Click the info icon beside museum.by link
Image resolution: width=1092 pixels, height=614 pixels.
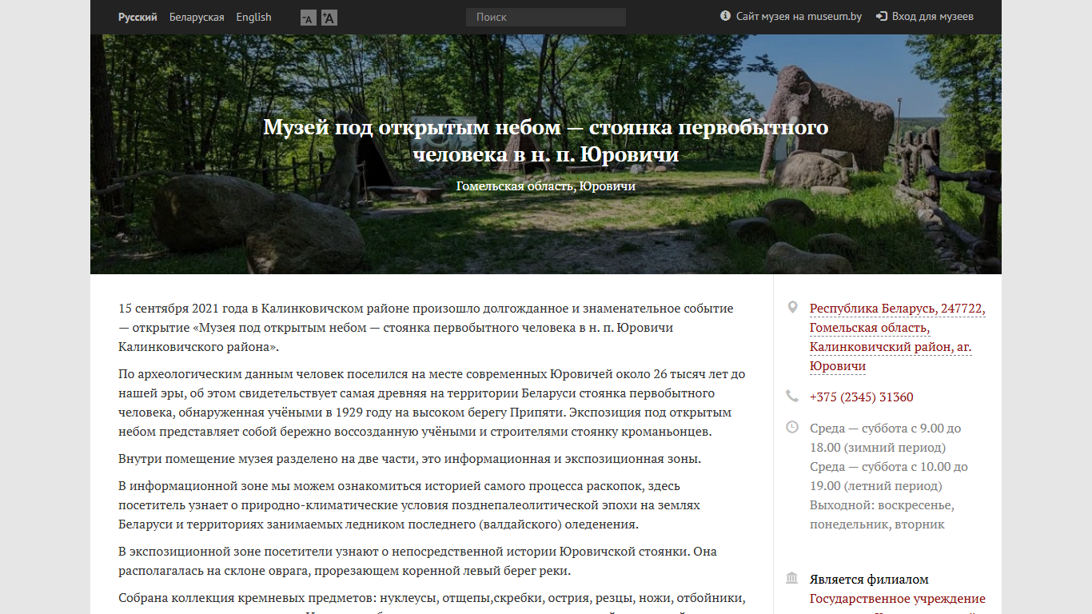[x=725, y=16]
